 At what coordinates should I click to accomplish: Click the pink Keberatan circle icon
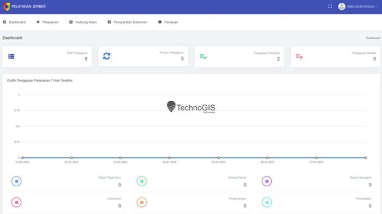pos(16,203)
